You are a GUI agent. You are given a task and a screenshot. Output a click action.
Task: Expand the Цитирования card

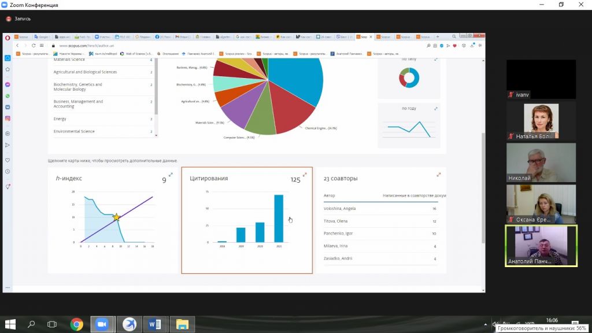coord(305,175)
